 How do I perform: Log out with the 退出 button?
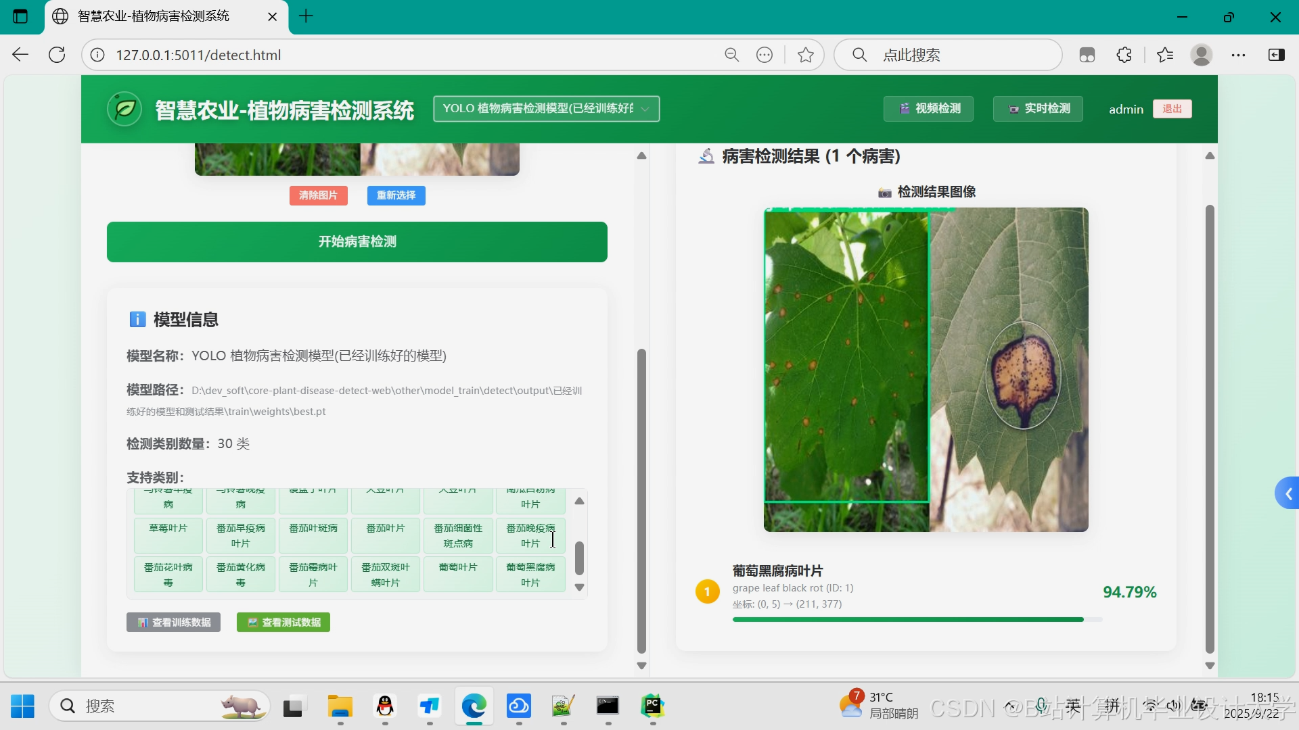point(1172,109)
